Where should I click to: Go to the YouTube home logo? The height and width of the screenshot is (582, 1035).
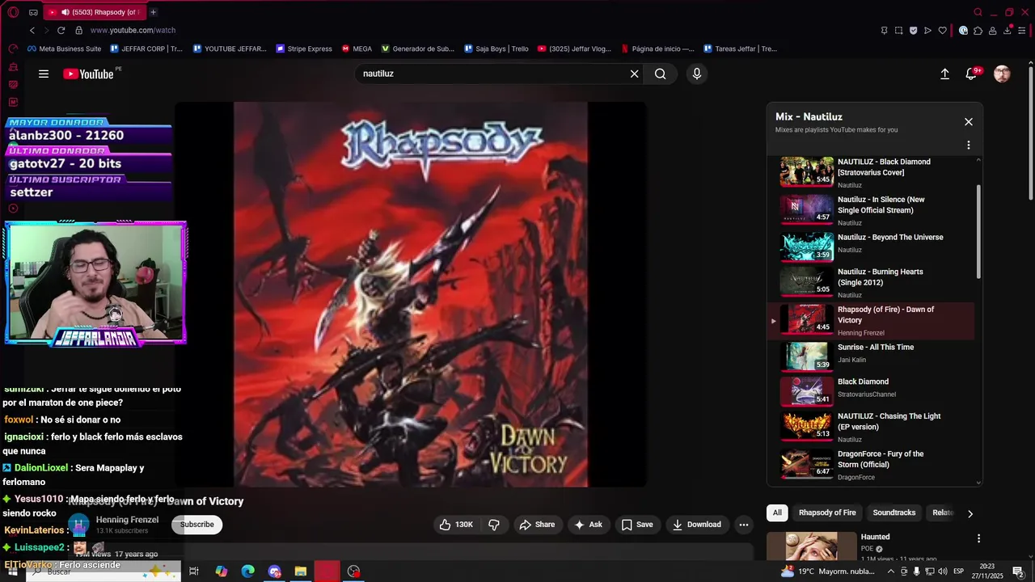pyautogui.click(x=89, y=74)
